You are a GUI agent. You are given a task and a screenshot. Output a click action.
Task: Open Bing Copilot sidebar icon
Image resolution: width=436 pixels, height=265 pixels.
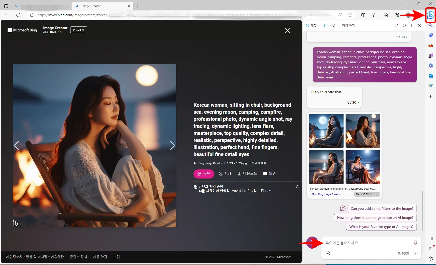[x=431, y=16]
